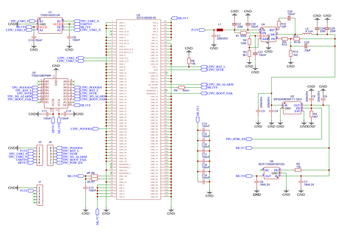This screenshot has width=345, height=244.
Task: Click the J3 connector symbol
Action: 40,155
